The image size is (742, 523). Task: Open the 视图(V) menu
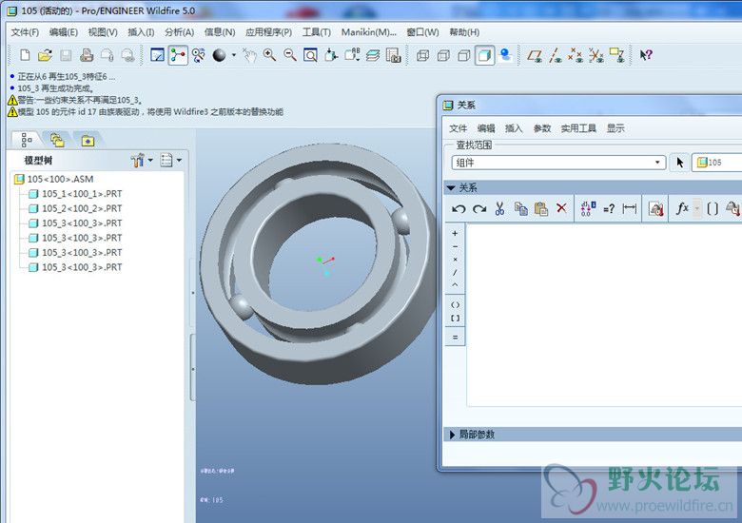[103, 32]
